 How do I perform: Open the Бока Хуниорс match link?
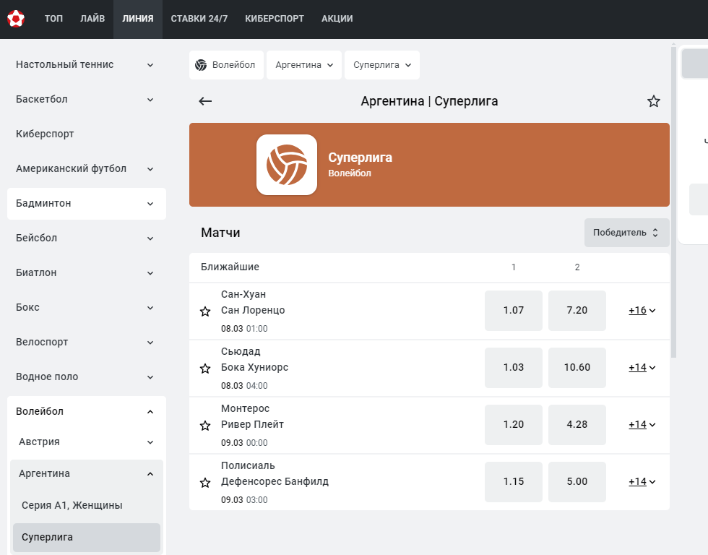point(254,368)
